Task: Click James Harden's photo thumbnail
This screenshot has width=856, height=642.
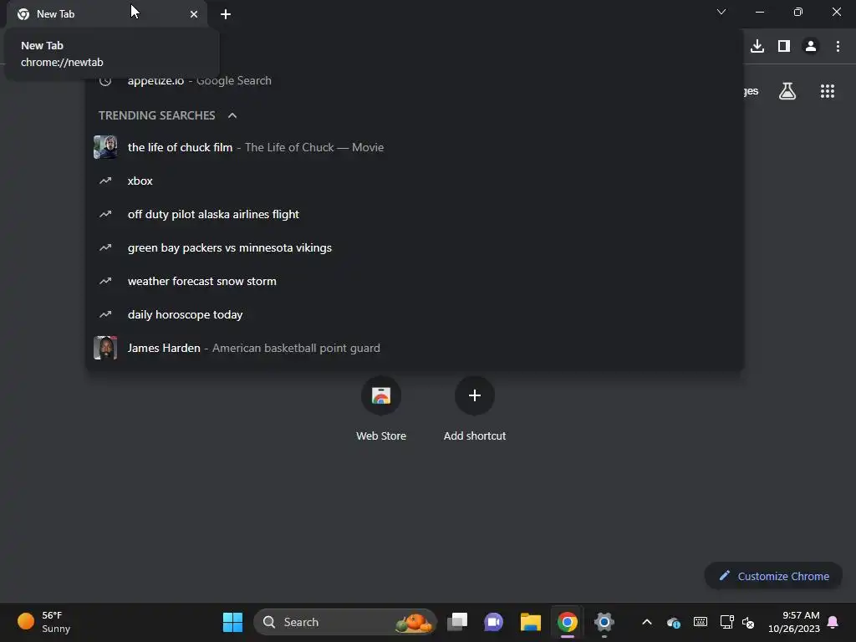Action: pyautogui.click(x=105, y=348)
